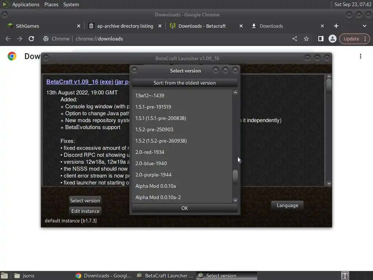Share this page icon in Chrome
Viewport: 373px width, 280px height.
click(294, 39)
